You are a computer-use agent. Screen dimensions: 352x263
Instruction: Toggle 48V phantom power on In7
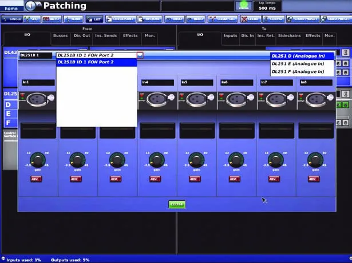(x=274, y=179)
